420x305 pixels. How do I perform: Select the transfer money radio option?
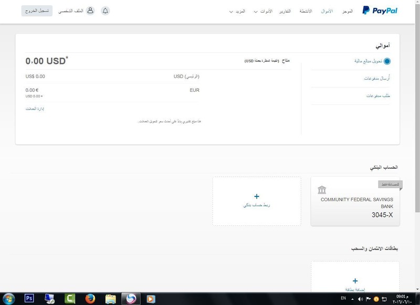(387, 61)
